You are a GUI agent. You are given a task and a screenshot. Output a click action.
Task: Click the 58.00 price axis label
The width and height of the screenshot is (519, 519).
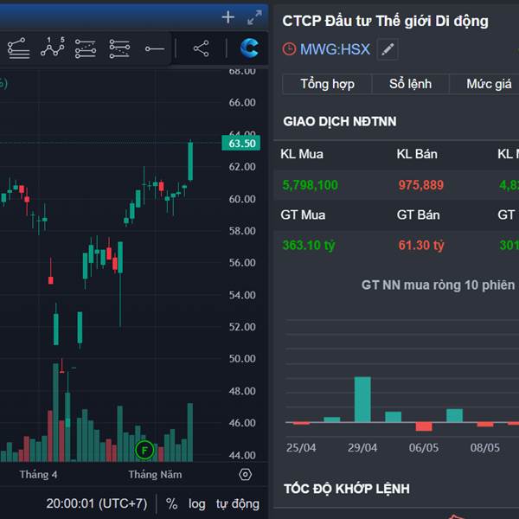242,231
